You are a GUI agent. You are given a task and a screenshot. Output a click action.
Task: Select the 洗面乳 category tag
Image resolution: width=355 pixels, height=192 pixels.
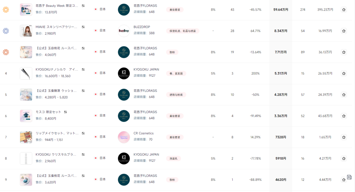point(174,158)
